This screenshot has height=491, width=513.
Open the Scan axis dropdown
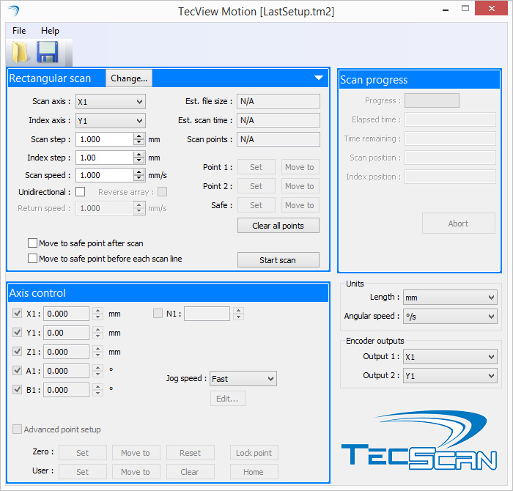coord(110,102)
